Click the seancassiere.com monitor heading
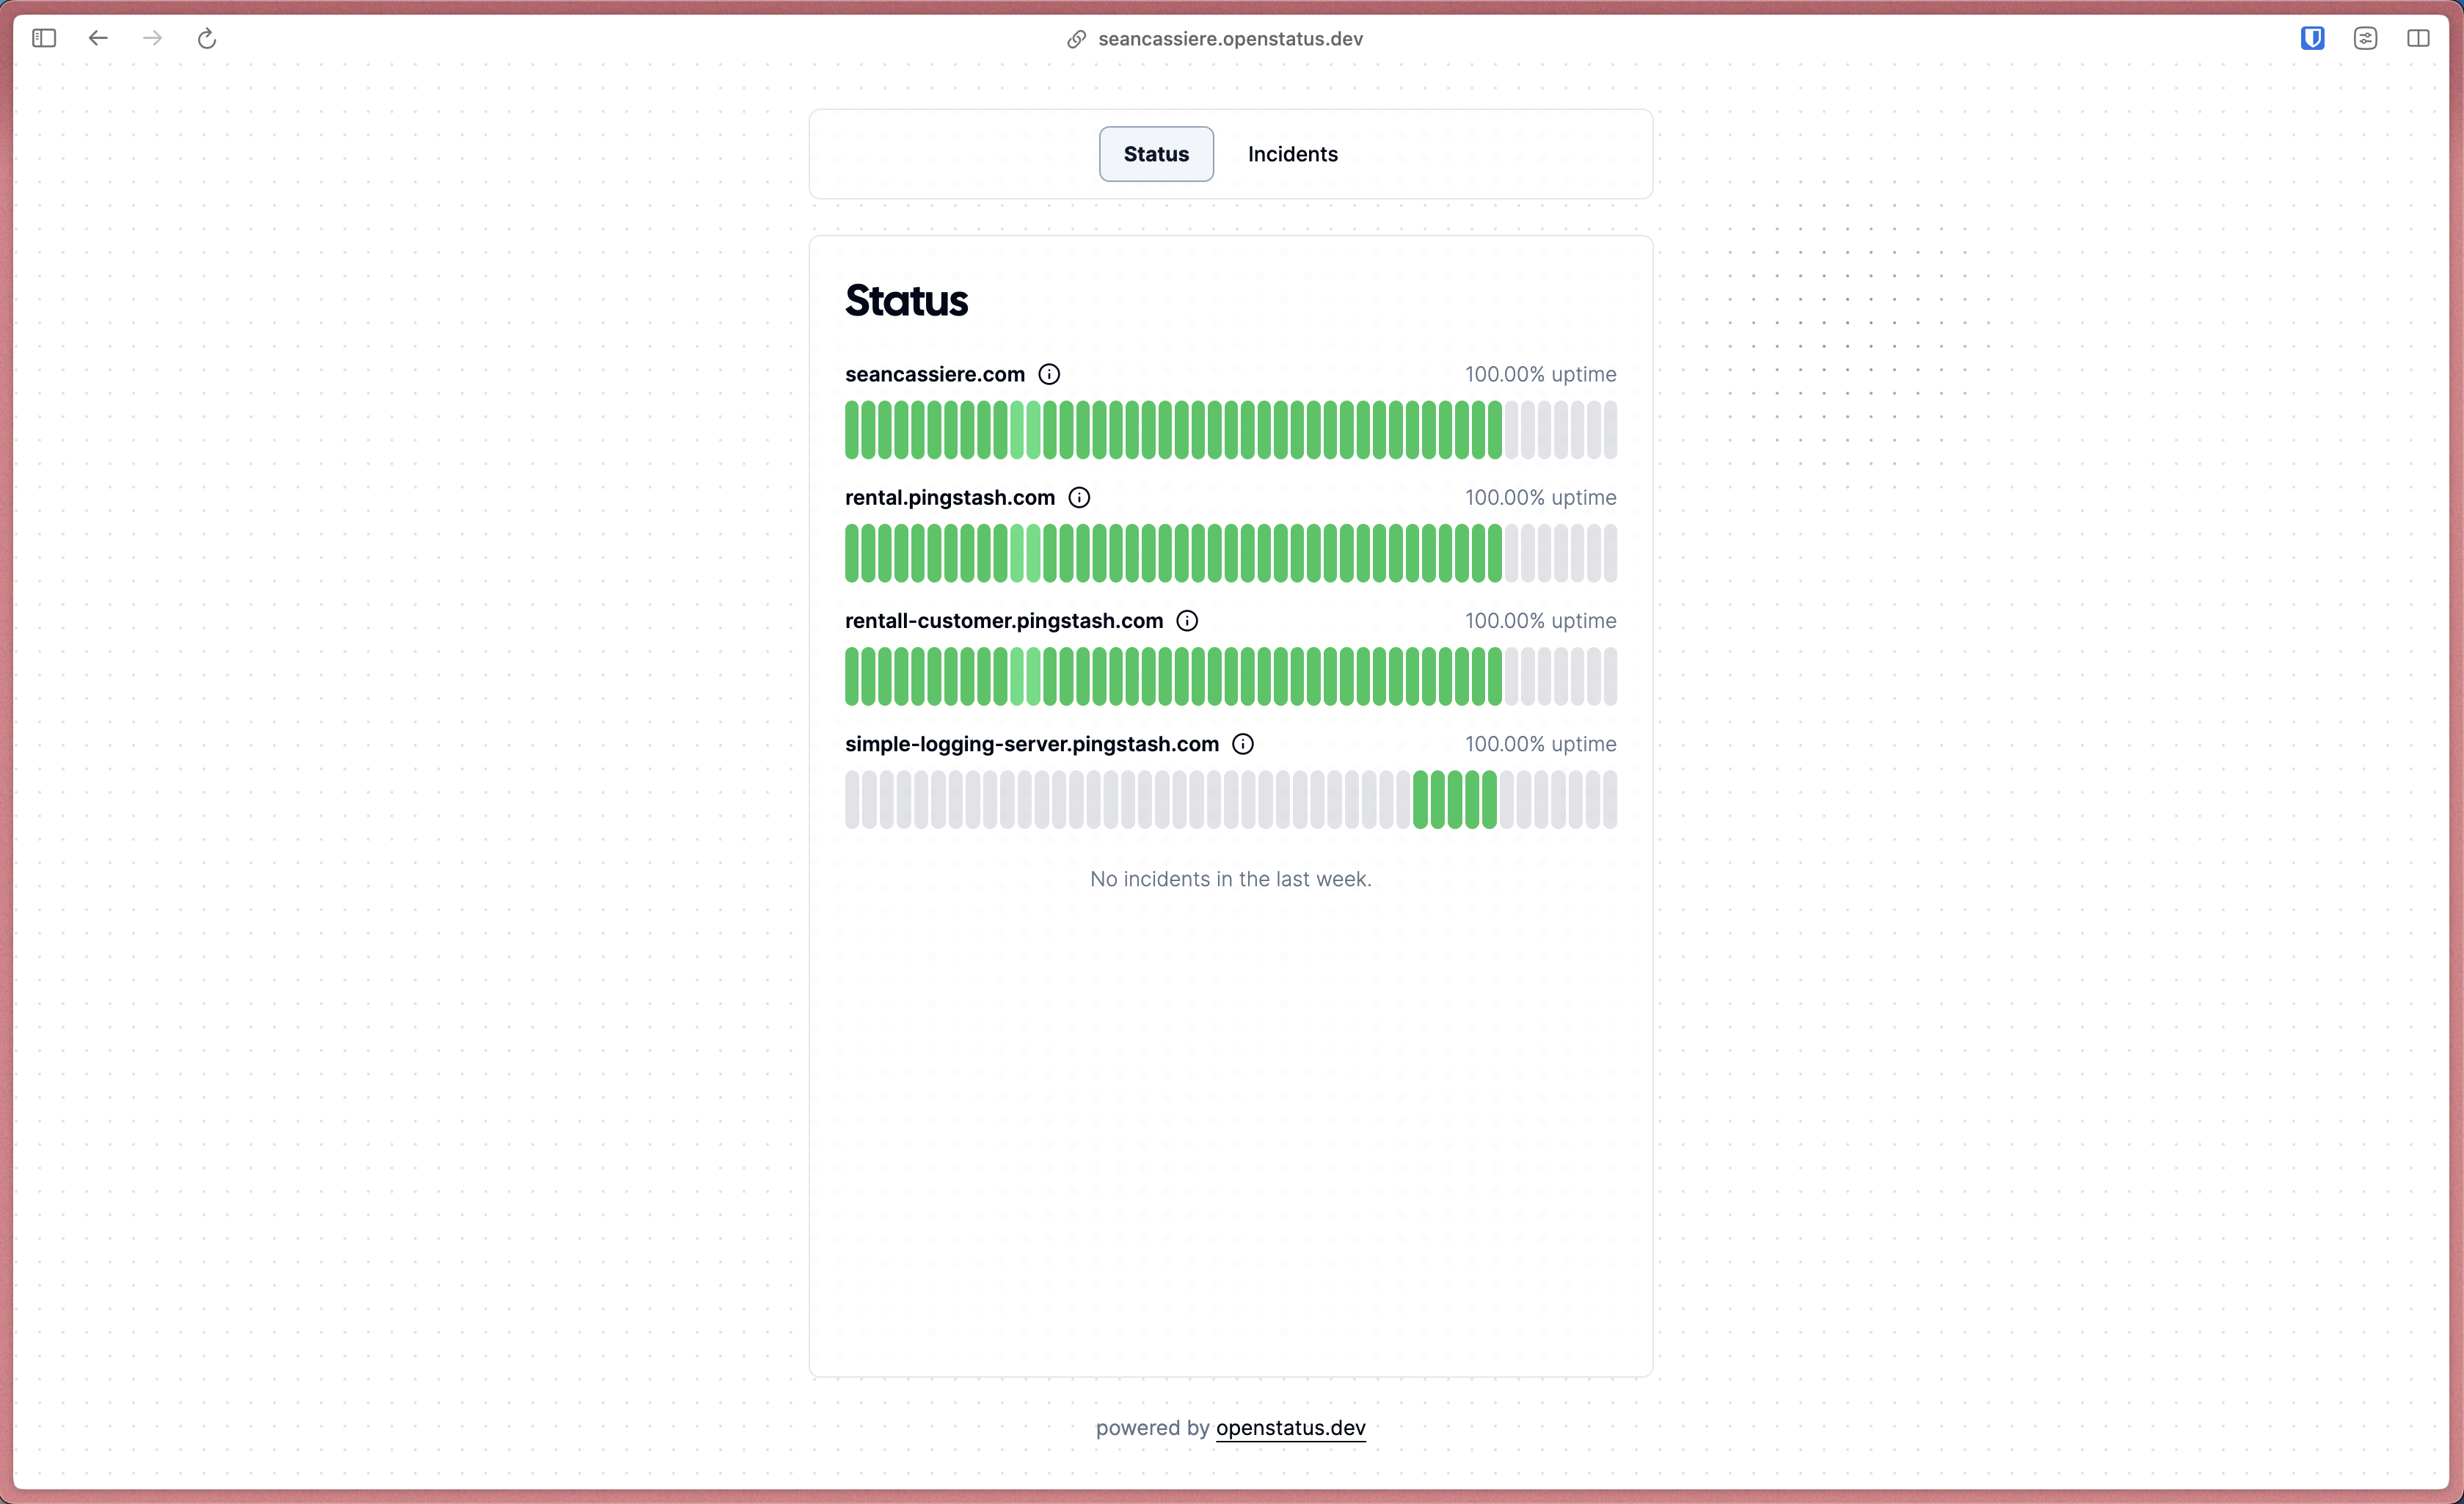 pyautogui.click(x=934, y=374)
